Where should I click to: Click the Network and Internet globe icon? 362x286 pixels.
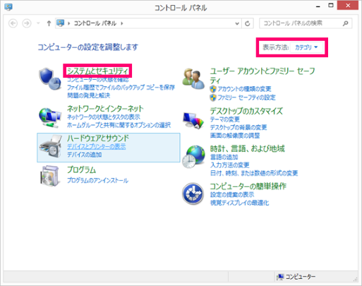(x=50, y=118)
